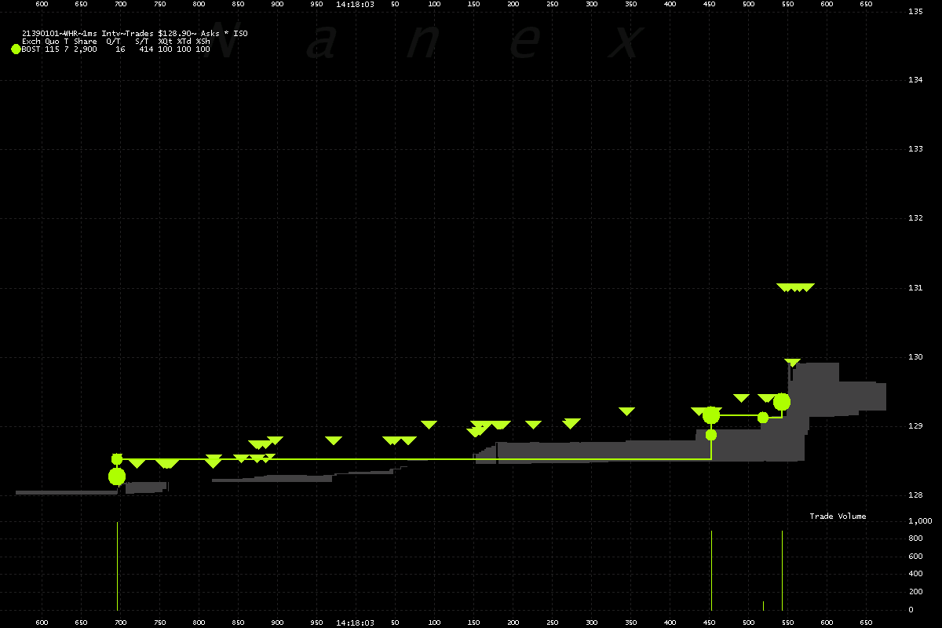
Task: Click the 800 volume axis label
Action: (x=915, y=539)
